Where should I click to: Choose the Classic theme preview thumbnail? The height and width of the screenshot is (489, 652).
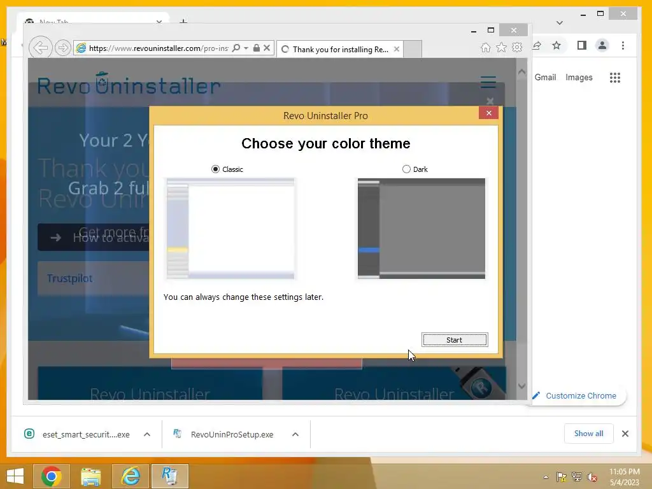point(230,229)
